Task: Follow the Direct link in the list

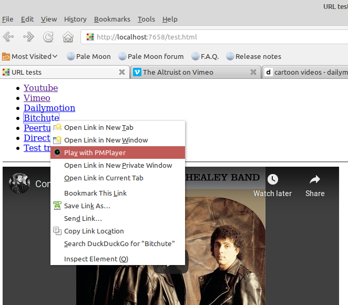Action: tap(37, 138)
